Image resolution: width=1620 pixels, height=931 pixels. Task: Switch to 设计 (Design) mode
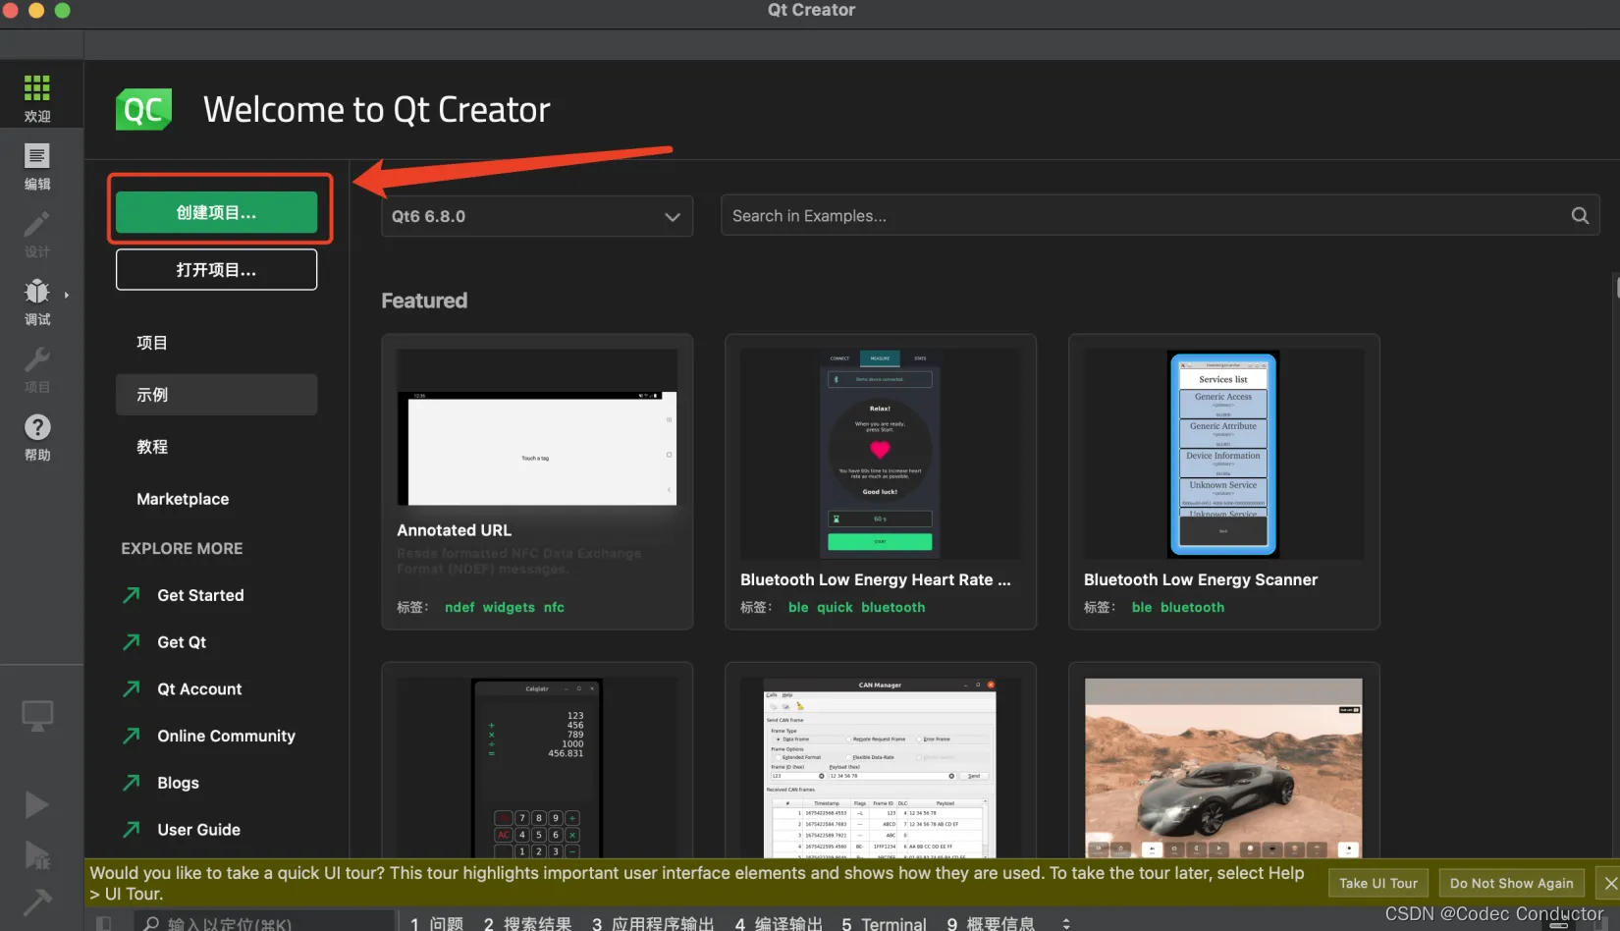pyautogui.click(x=37, y=234)
